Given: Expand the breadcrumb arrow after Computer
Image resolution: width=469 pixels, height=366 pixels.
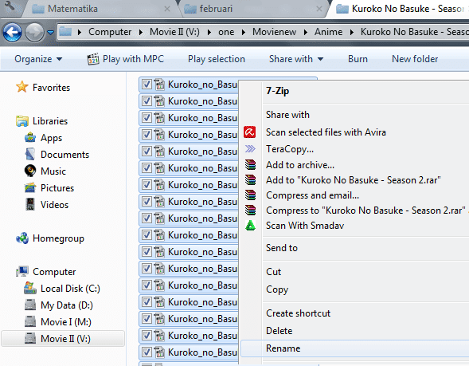Looking at the screenshot, I should point(141,32).
